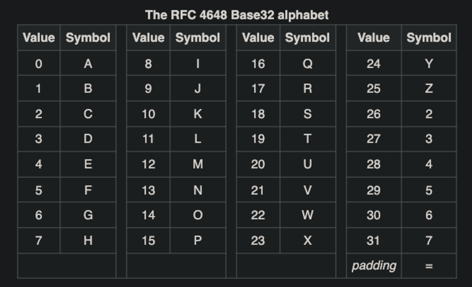Select the cell with value 31

coord(374,240)
